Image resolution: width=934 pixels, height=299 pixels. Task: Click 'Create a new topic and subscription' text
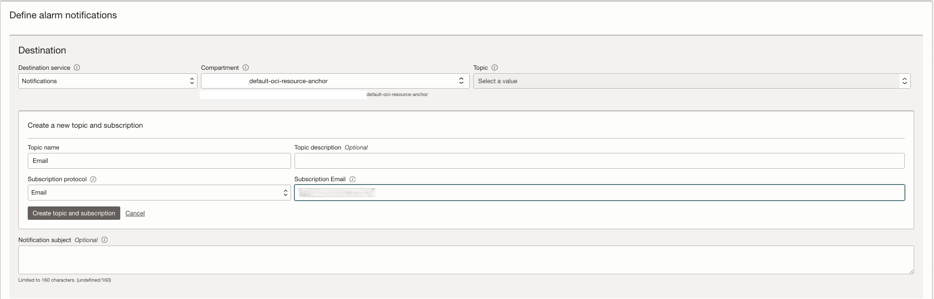pyautogui.click(x=85, y=126)
